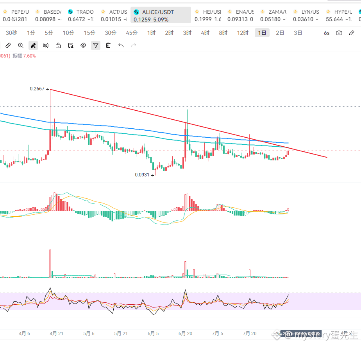
Task: Select the 1日 daily timeframe
Action: [262, 33]
